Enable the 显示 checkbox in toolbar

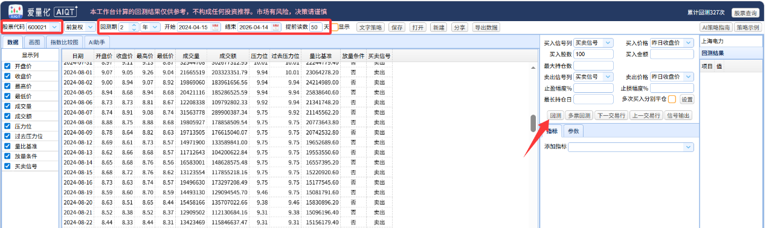334,27
